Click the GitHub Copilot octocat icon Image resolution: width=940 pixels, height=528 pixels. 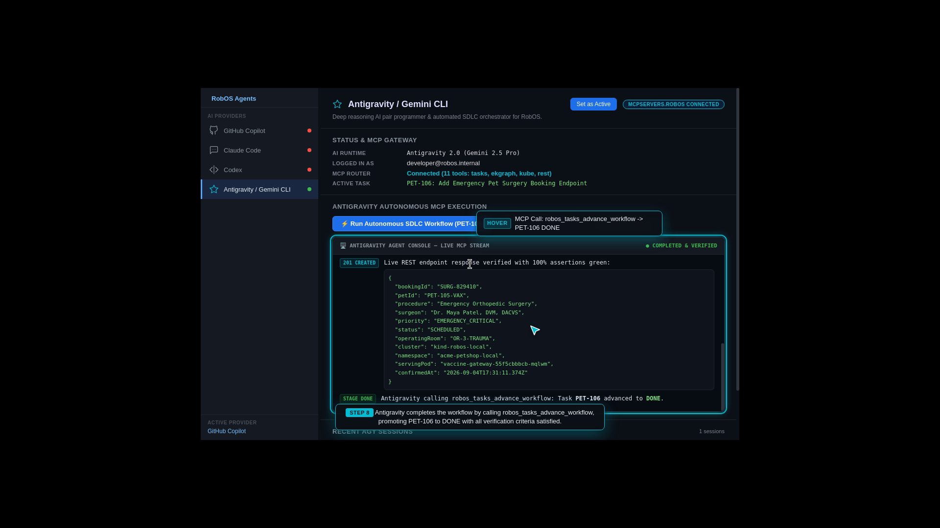point(214,131)
